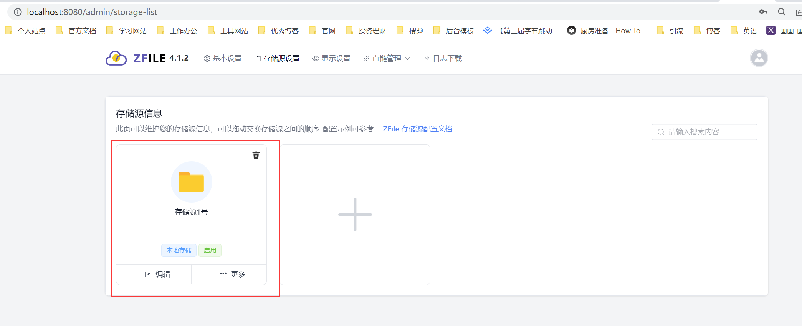The image size is (802, 326).
Task: Open the 引流 bookmark folder
Action: pos(670,31)
